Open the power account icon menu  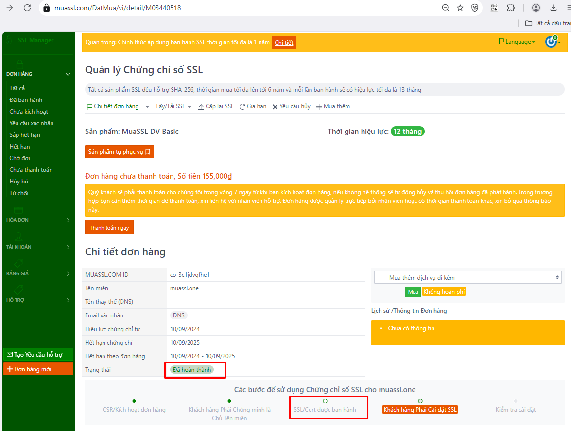552,42
